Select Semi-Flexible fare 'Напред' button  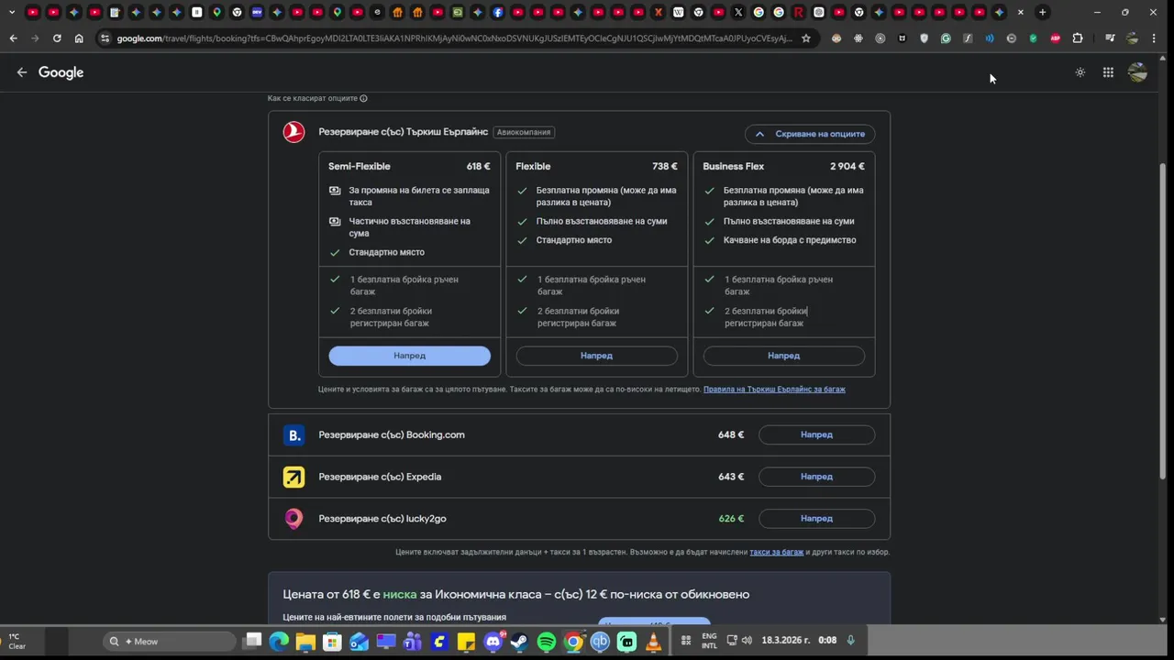tap(409, 356)
